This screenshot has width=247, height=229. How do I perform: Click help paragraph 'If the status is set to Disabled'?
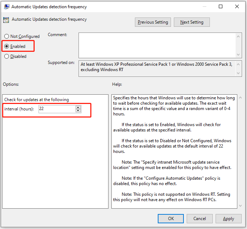172,146
